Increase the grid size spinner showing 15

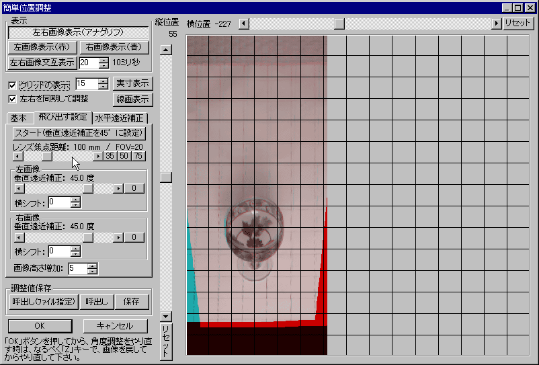pyautogui.click(x=102, y=81)
